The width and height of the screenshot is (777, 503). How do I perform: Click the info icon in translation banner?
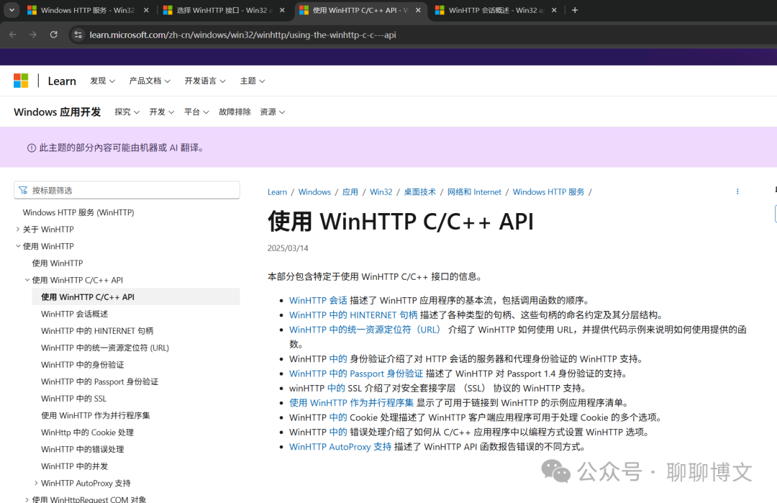pos(31,148)
